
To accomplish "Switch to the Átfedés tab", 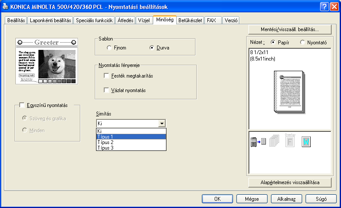I will 125,20.
